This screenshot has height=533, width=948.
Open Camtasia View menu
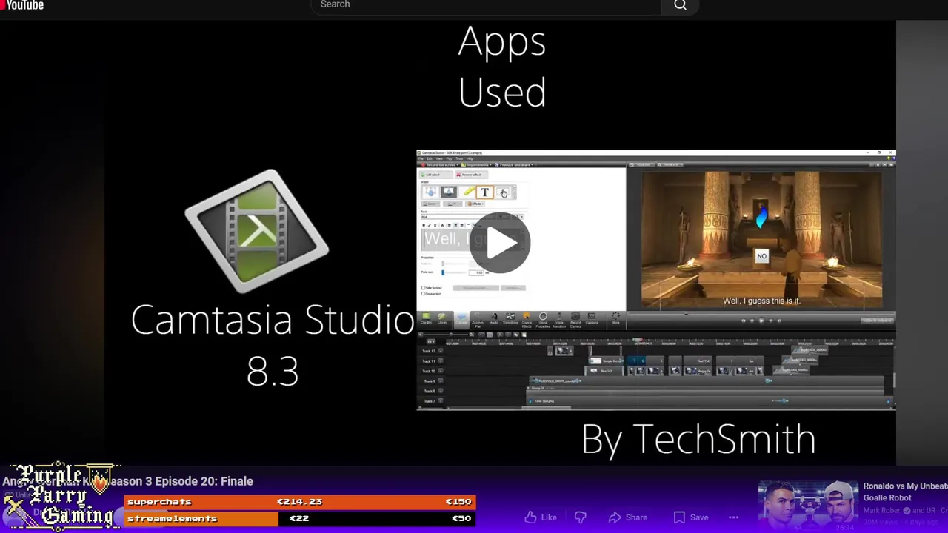[x=439, y=158]
